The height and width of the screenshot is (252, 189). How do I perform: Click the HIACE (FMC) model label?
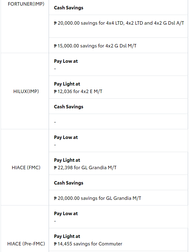(x=26, y=168)
